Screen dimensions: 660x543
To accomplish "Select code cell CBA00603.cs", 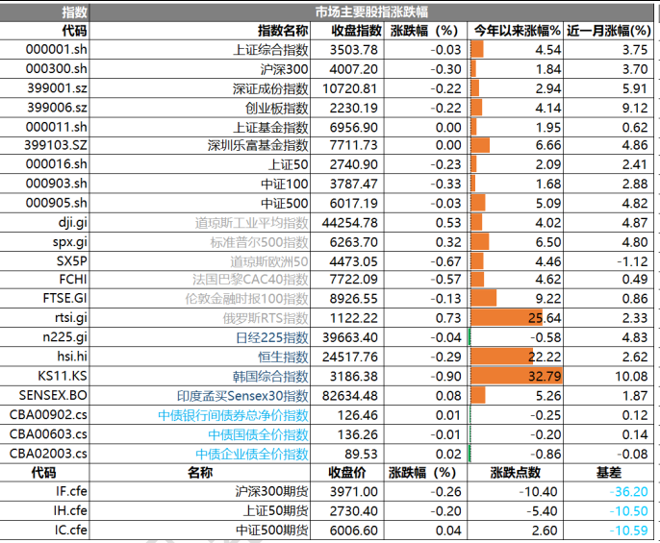I will [x=44, y=434].
